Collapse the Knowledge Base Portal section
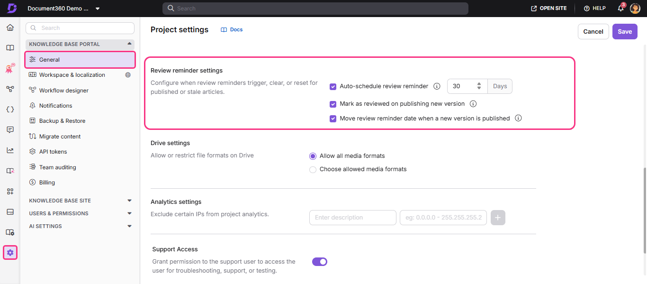Image resolution: width=647 pixels, height=284 pixels. coord(129,44)
